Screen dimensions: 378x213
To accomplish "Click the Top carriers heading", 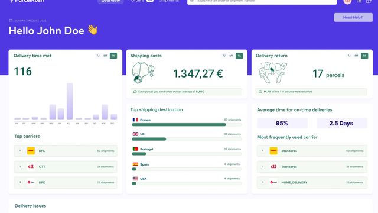I will pyautogui.click(x=27, y=137).
